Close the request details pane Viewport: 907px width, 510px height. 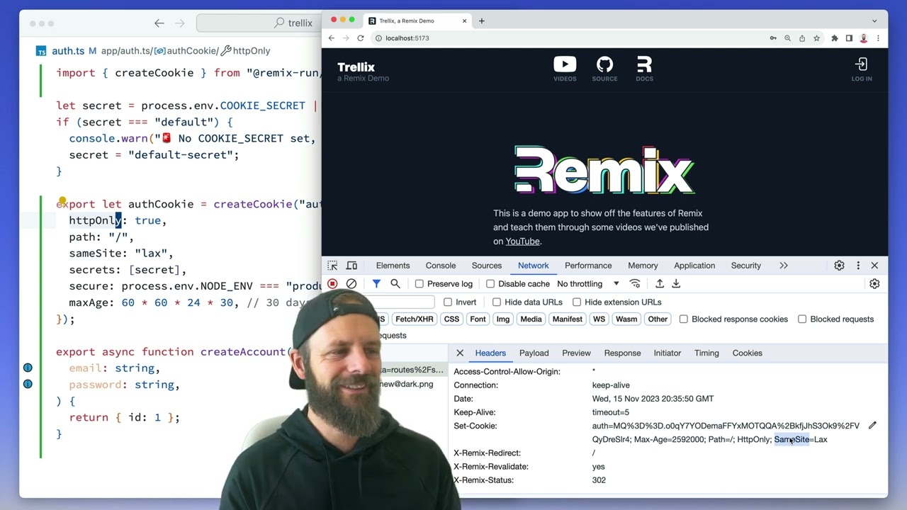point(460,353)
